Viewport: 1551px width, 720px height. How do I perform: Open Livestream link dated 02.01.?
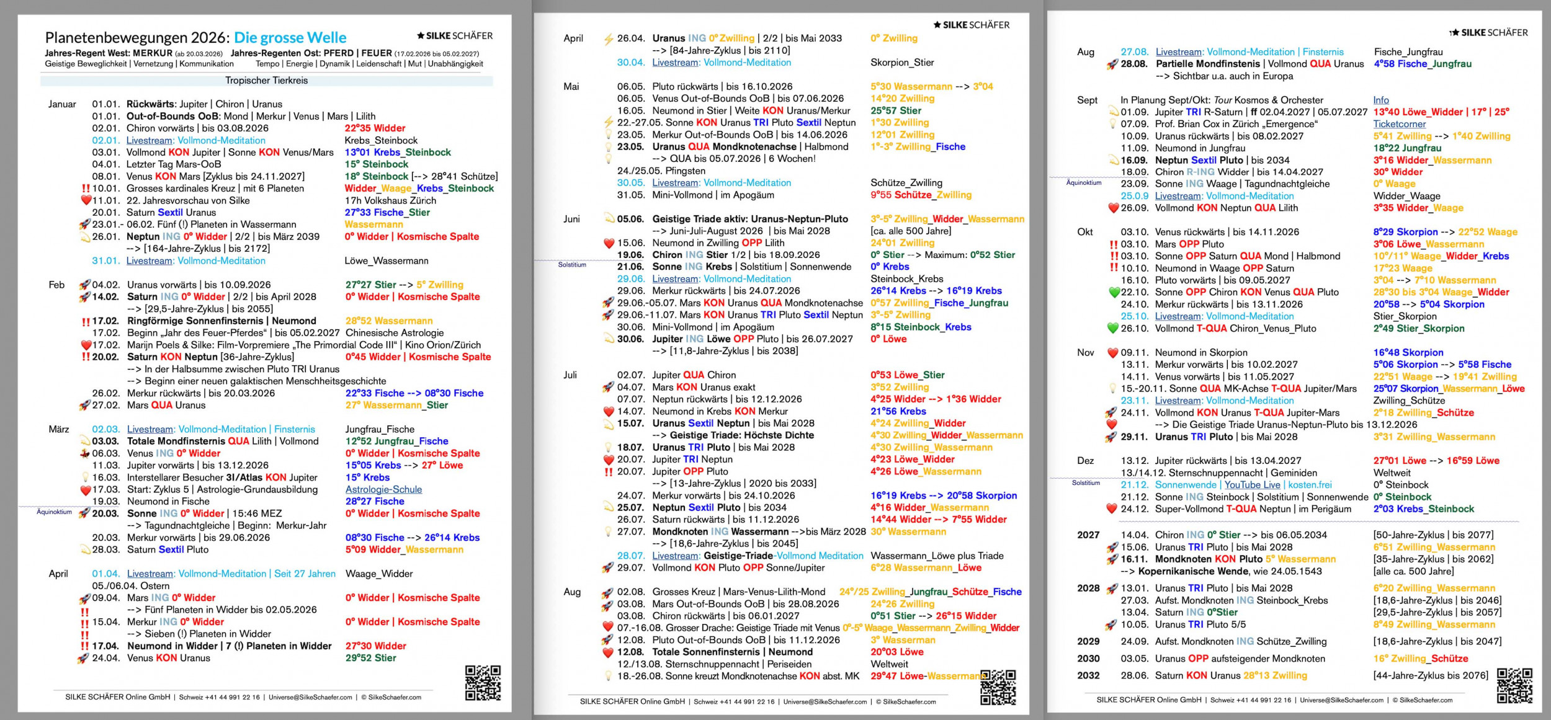coord(150,140)
